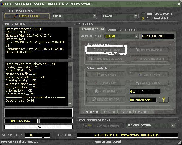This screenshot has width=182, height=145.
Task: Click the WRITE BACKUP button icon
Action: 138,50
